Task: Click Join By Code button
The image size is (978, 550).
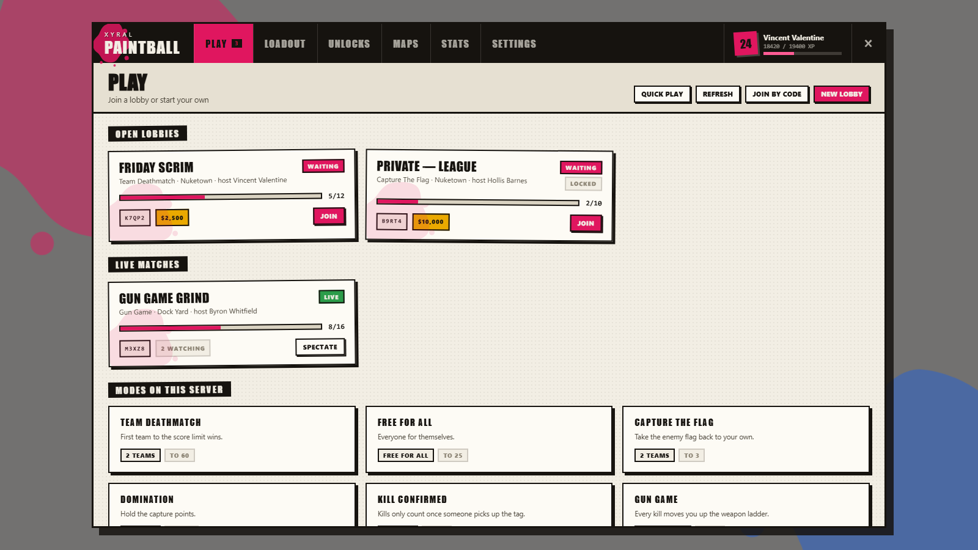Action: click(777, 94)
